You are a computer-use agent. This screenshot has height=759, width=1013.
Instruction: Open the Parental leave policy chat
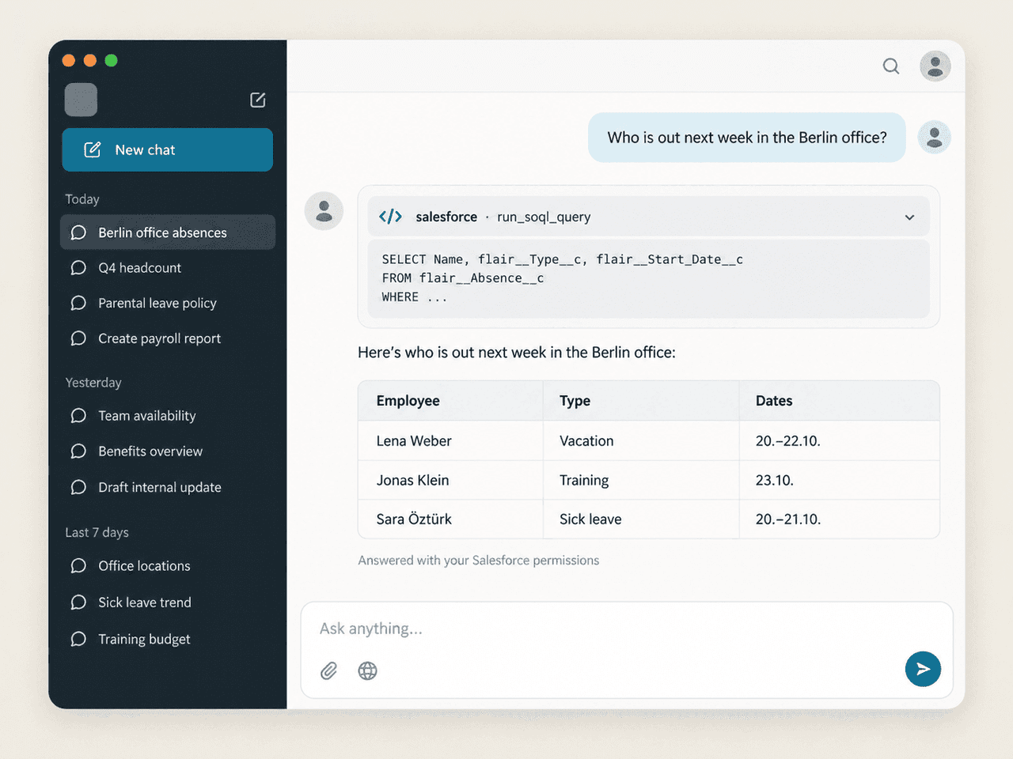tap(168, 303)
